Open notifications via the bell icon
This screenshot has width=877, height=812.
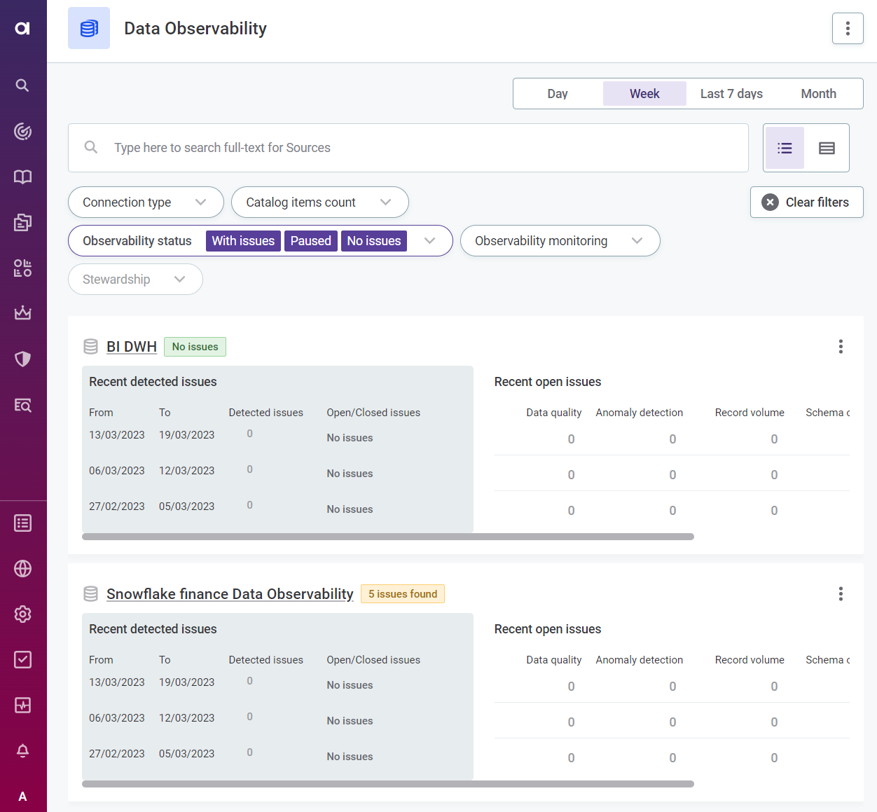point(22,750)
